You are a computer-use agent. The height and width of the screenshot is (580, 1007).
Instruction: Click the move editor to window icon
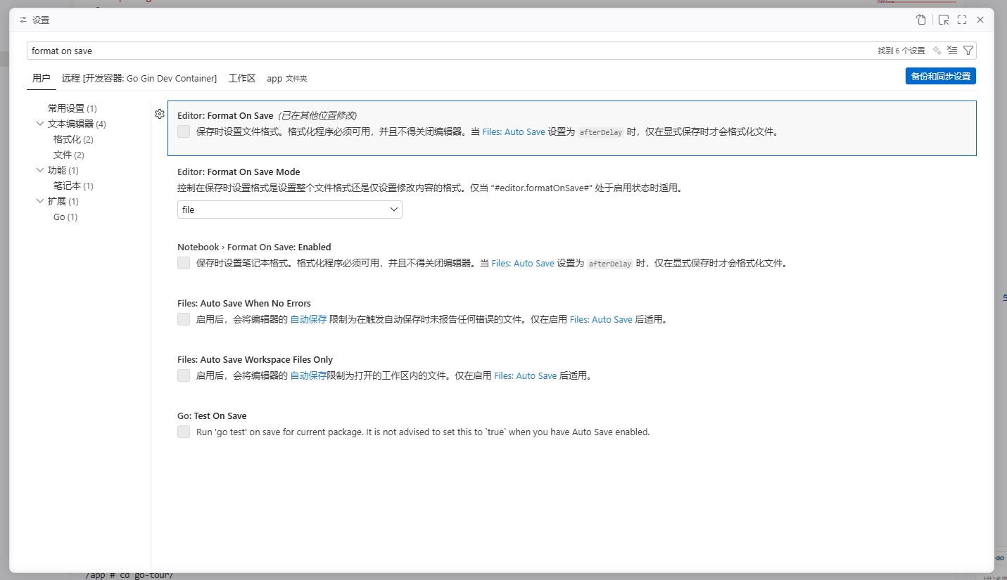click(x=944, y=20)
